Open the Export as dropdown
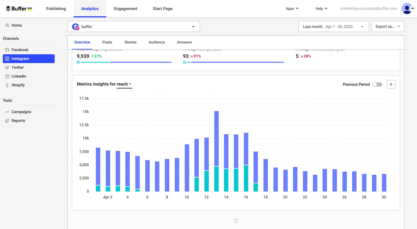 pos(388,27)
